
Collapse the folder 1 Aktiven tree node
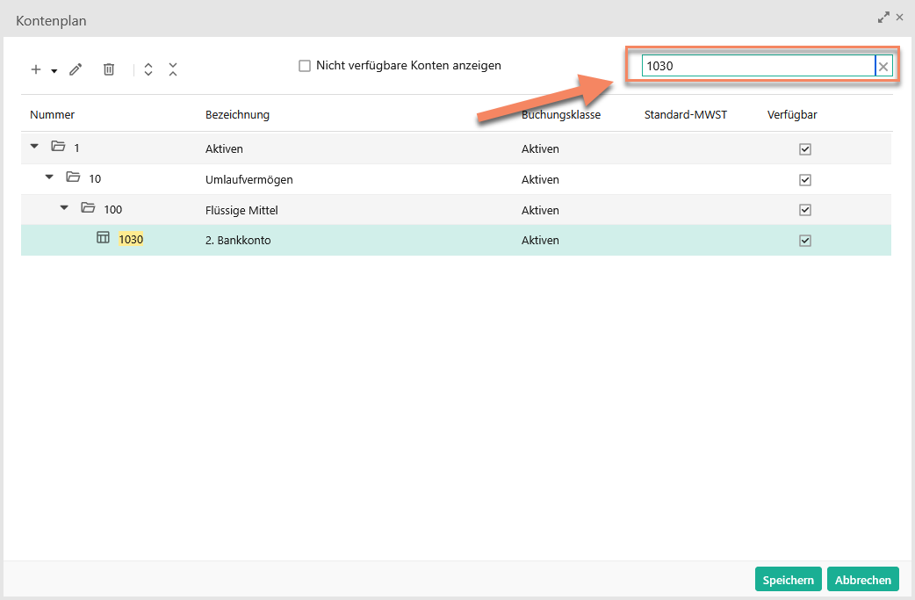[34, 146]
